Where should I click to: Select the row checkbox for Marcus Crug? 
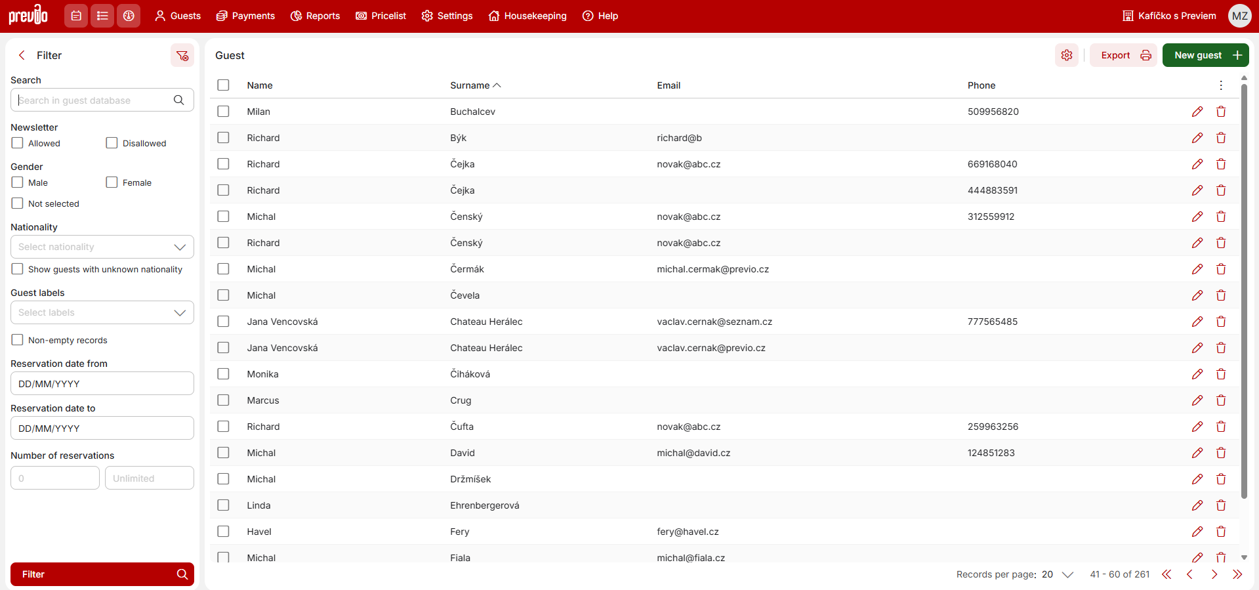224,400
